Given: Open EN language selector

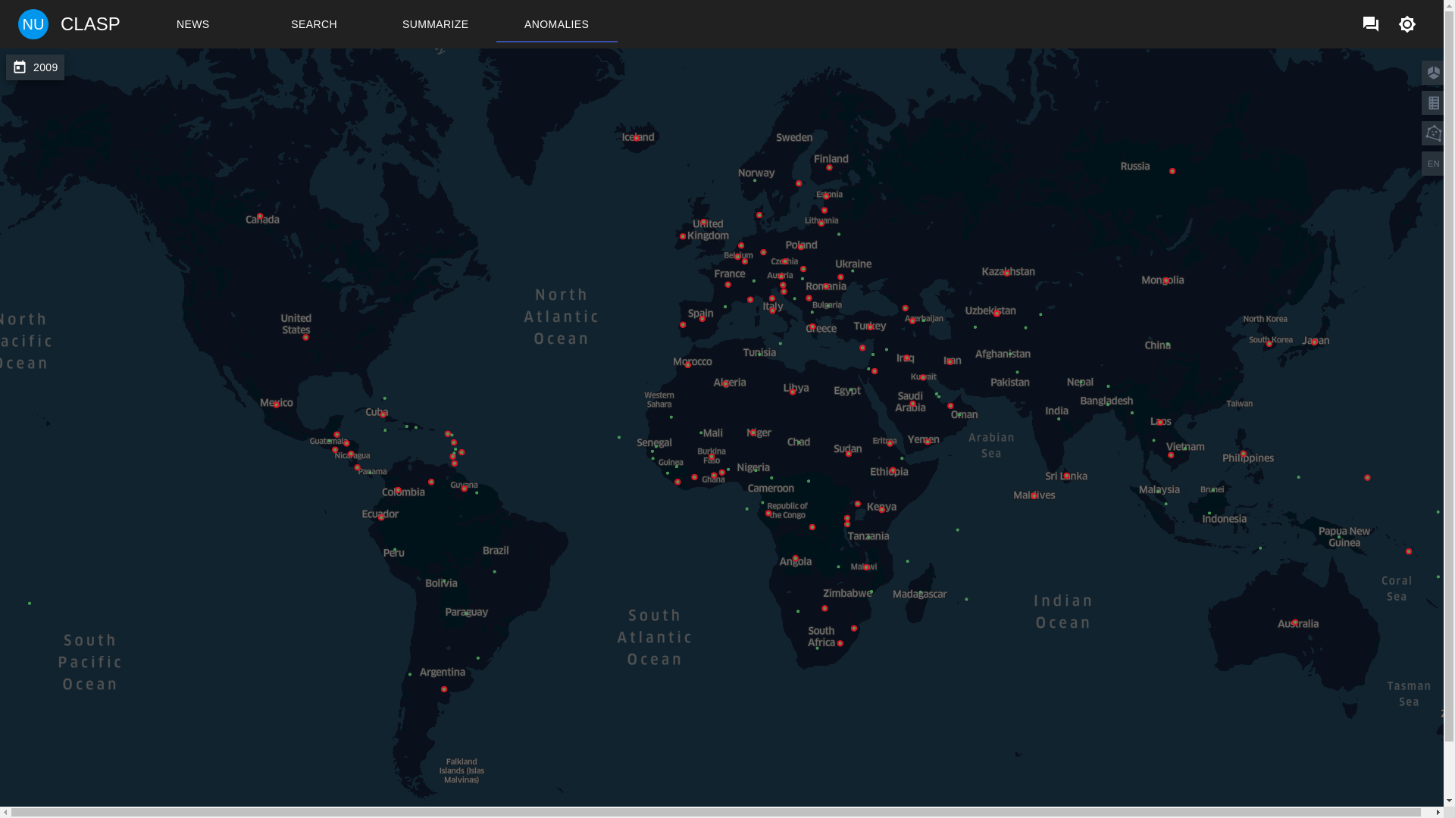Looking at the screenshot, I should [x=1432, y=164].
